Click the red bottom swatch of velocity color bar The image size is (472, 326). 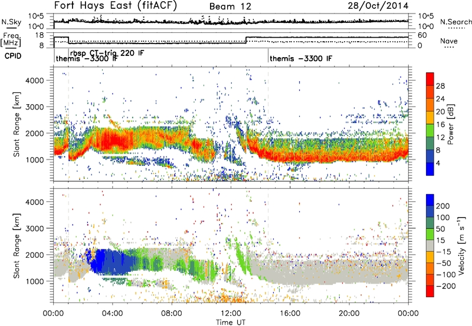coord(430,291)
